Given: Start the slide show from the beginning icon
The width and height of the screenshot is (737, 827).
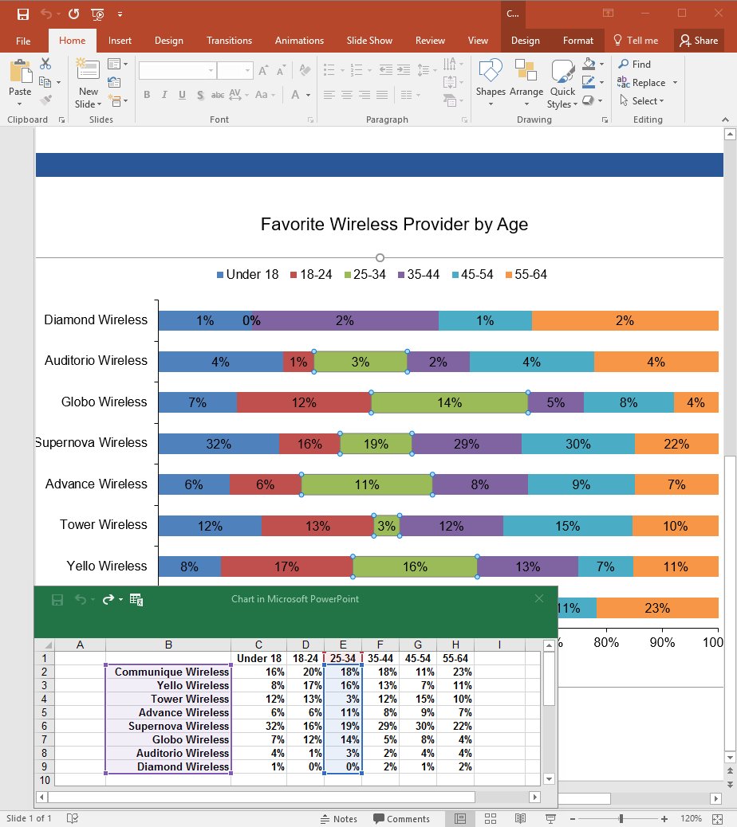Looking at the screenshot, I should tap(97, 14).
